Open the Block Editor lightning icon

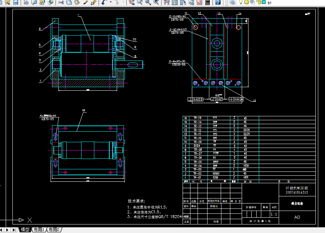[94, 2]
